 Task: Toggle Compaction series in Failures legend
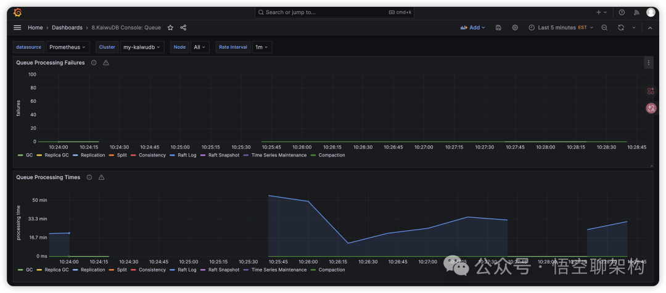pyautogui.click(x=331, y=155)
